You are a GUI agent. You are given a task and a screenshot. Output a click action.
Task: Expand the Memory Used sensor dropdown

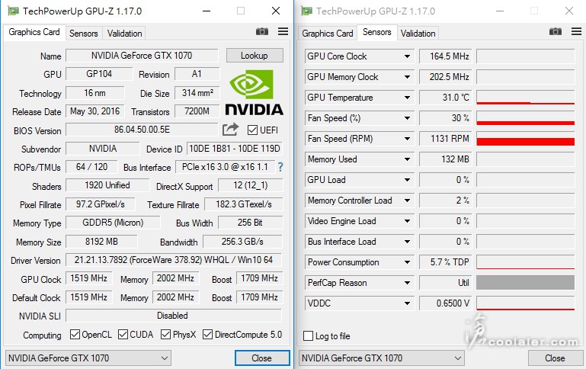coord(407,159)
